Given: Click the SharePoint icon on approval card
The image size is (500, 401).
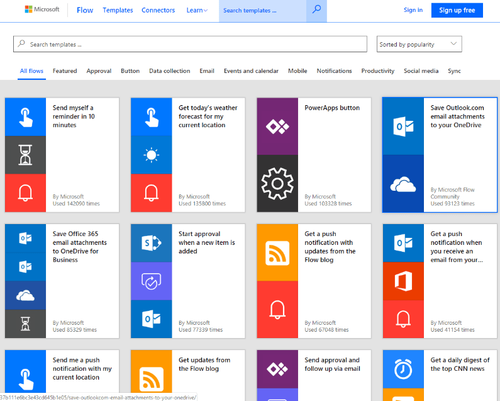Looking at the screenshot, I should coord(152,243).
